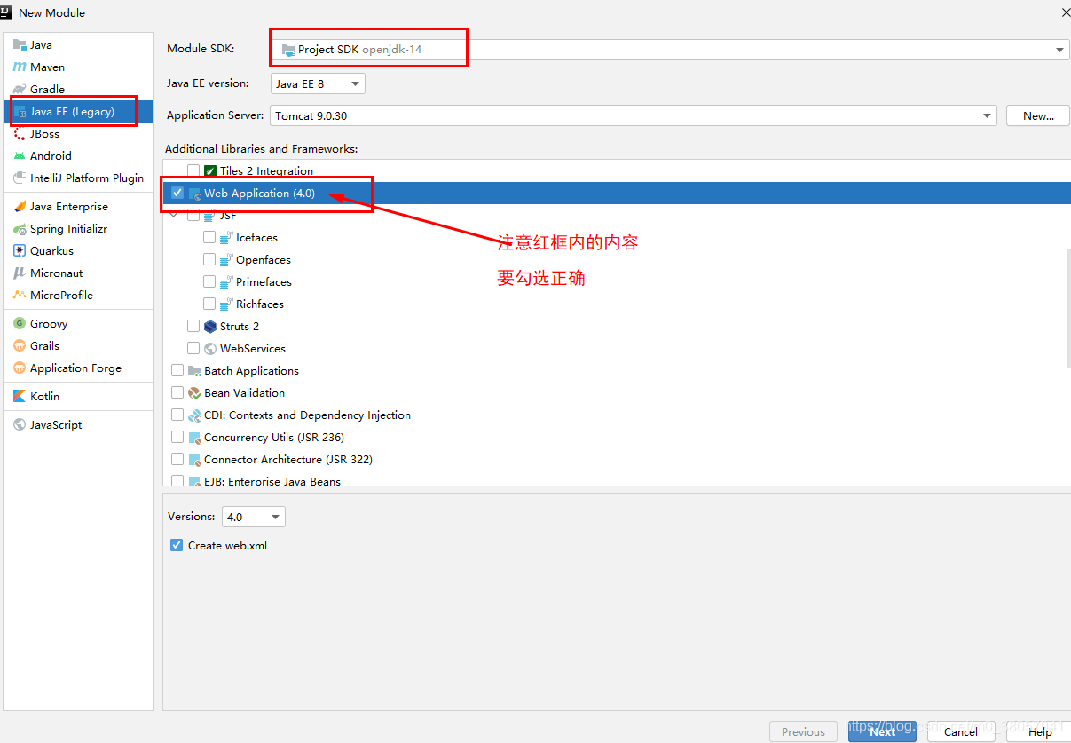This screenshot has height=743, width=1071.
Task: Click the frameworks list vertical scrollbar
Action: coord(1068,308)
